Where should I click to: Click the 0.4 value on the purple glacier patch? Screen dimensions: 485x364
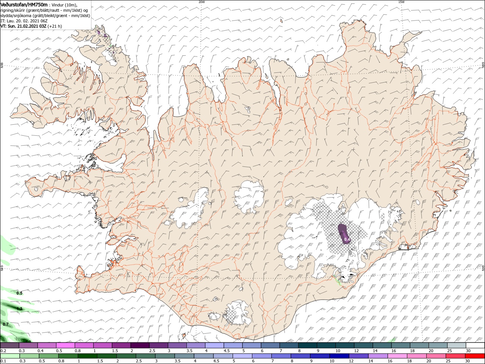coord(347,240)
